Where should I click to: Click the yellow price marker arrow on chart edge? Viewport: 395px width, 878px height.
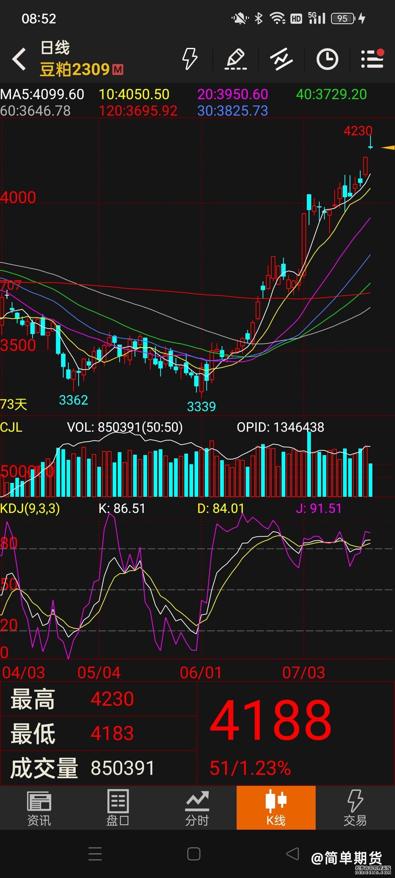point(387,147)
